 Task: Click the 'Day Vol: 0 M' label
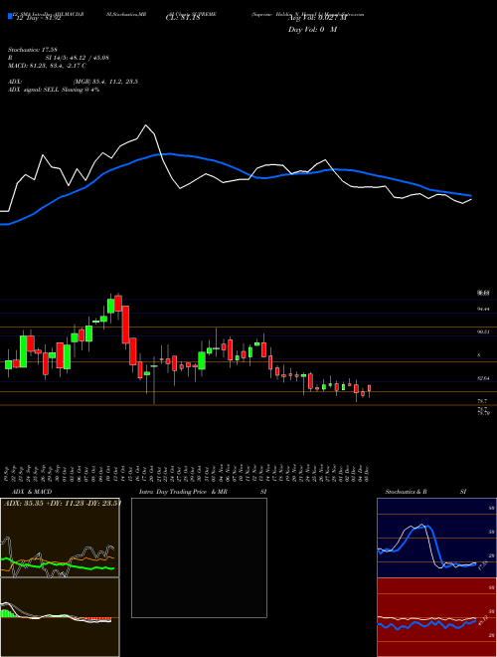point(312,30)
